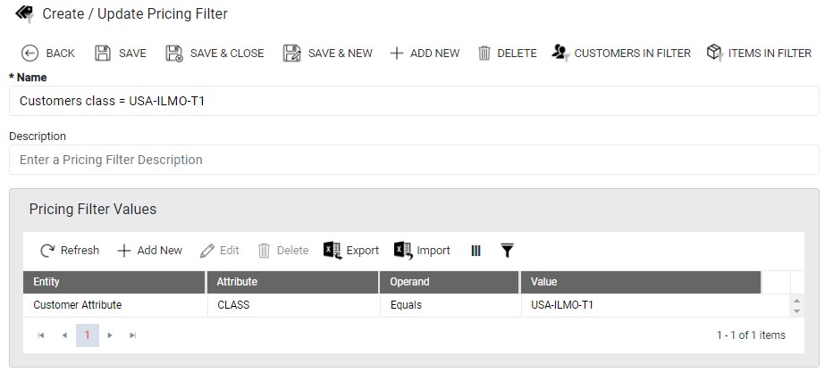Click the DELETE trash can icon in the top toolbar

(484, 53)
